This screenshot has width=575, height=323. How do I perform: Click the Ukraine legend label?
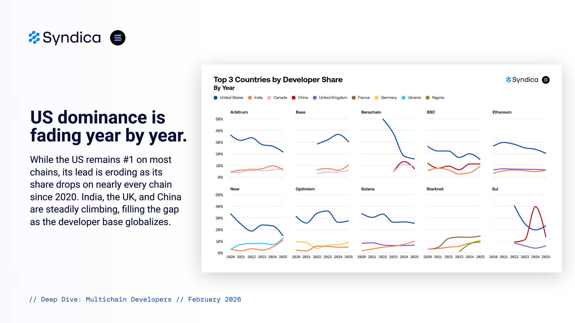414,98
